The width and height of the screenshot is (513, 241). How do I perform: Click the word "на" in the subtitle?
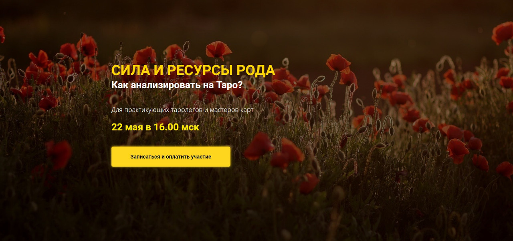coord(212,86)
